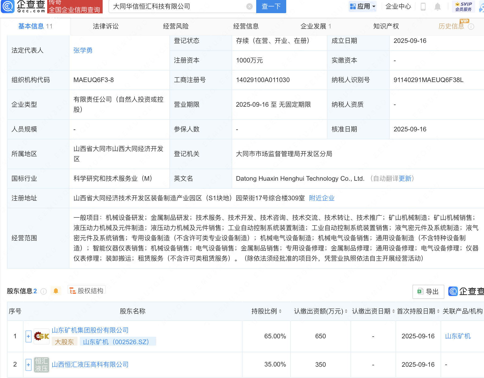
Task: Expand the 山西恒汇液压 shareholder row
Action: tap(28, 365)
